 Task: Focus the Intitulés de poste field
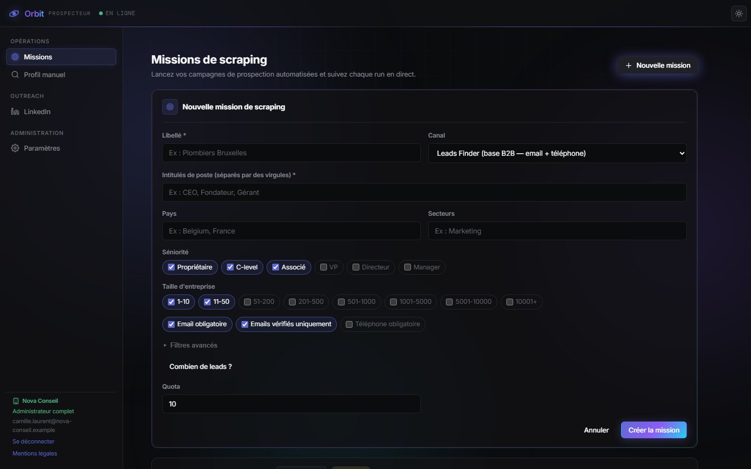[424, 192]
